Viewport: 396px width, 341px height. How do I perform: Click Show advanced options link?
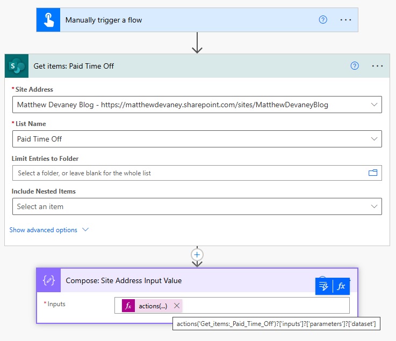[44, 230]
